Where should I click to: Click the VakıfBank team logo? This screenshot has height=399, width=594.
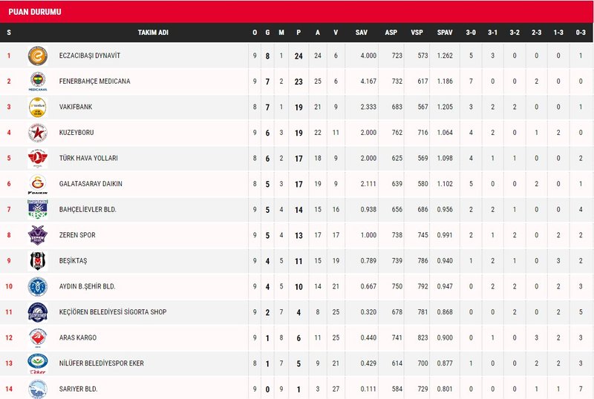click(37, 107)
